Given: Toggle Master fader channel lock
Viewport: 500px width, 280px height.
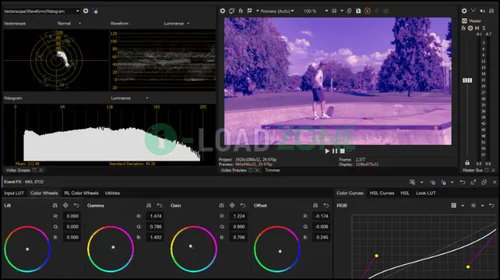Looking at the screenshot, I should (467, 163).
